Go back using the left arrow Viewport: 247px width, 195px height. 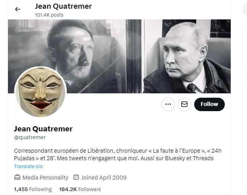click(x=17, y=9)
